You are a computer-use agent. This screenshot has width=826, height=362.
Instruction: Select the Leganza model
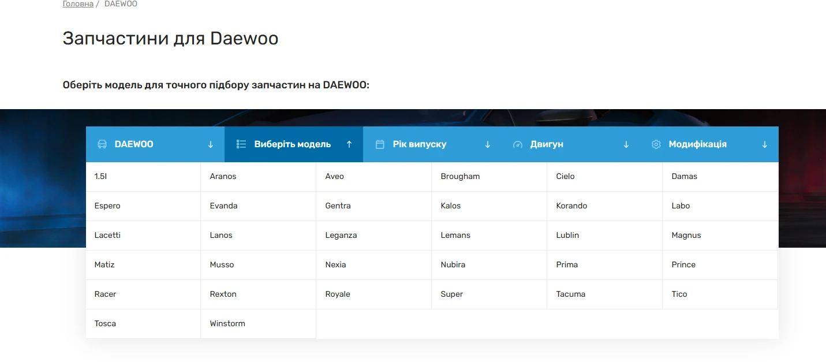[x=374, y=236]
